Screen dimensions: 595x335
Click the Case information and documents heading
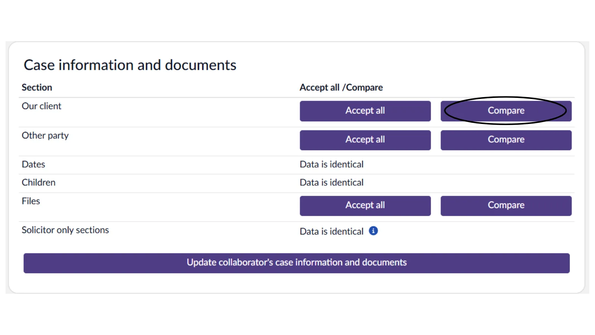[130, 65]
